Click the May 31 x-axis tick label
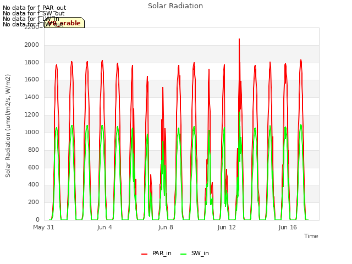This screenshot has width=352, height=264. [x=43, y=227]
